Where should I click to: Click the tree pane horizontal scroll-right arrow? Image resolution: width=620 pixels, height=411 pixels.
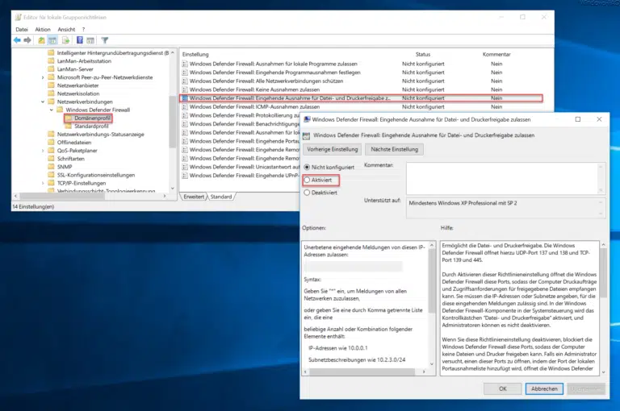165,196
